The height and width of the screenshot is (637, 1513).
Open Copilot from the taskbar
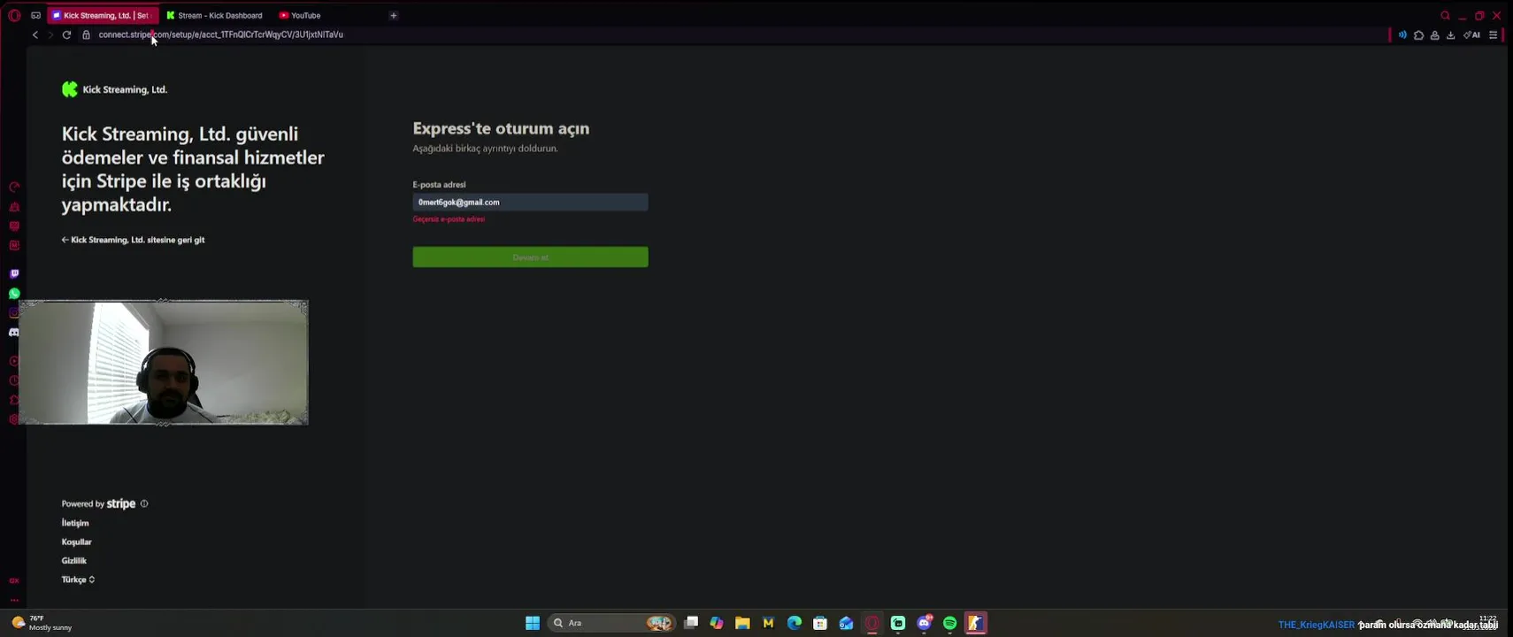click(717, 623)
